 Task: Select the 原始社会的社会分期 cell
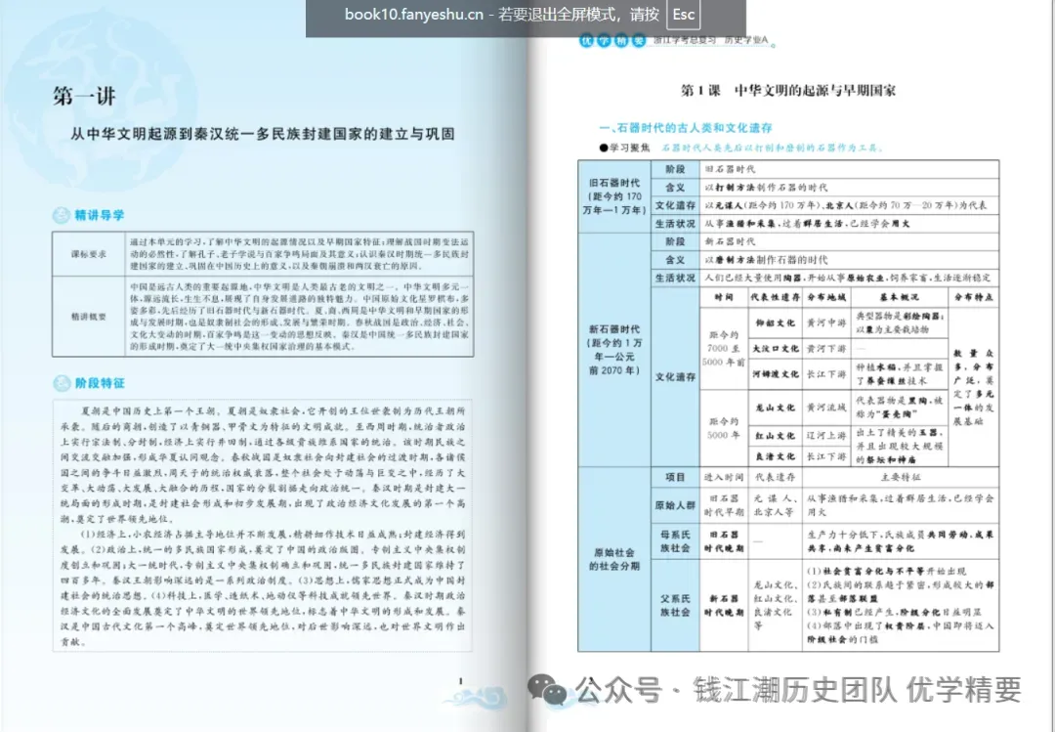click(614, 559)
